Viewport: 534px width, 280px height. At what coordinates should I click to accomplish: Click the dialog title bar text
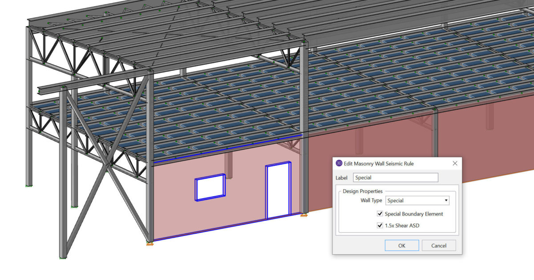[x=379, y=164]
